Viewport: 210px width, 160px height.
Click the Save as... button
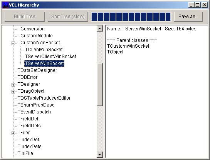tap(188, 17)
